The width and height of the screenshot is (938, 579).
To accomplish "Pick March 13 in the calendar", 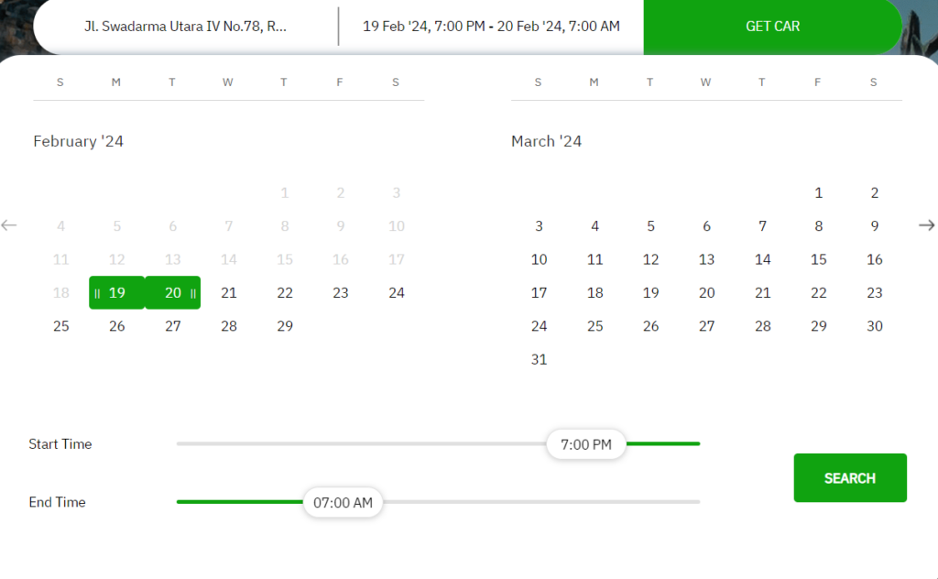I will 706,259.
